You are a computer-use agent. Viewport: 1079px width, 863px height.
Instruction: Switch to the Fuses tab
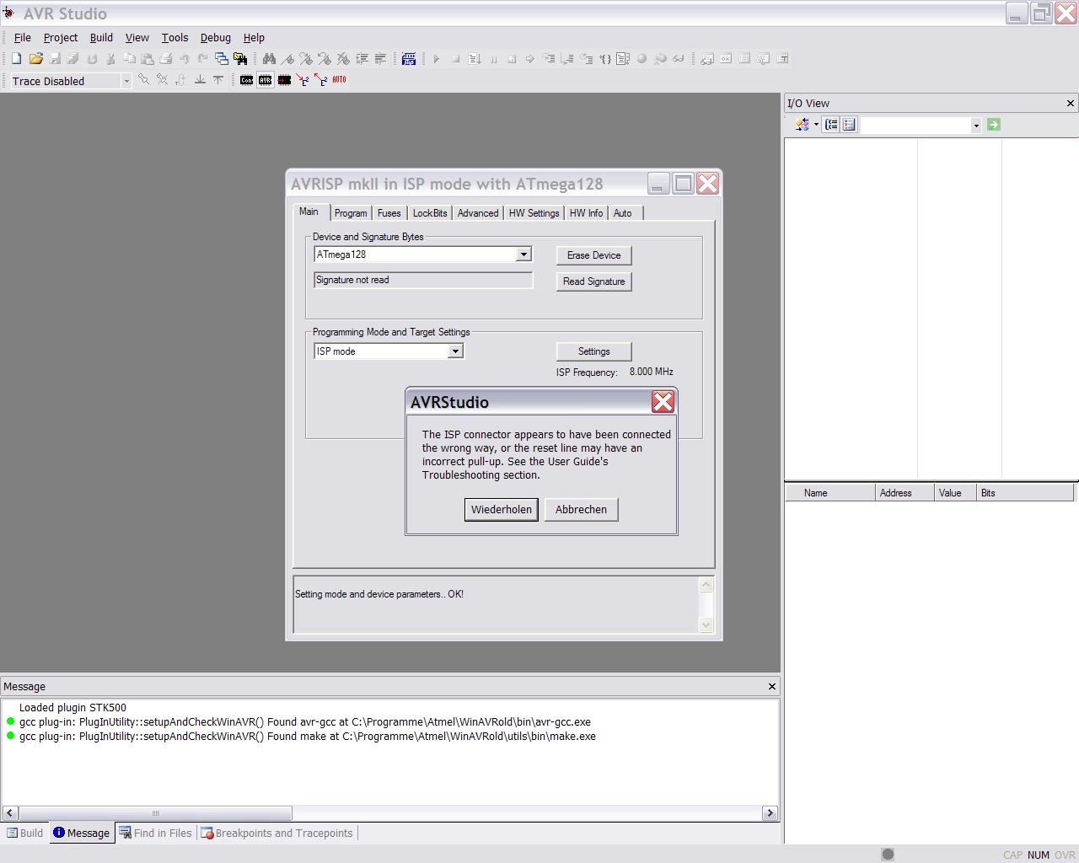389,213
